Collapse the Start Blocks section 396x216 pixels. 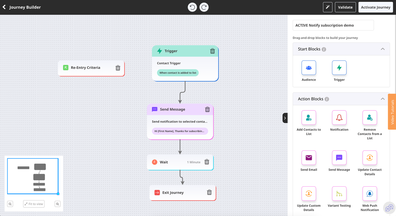pos(383,49)
